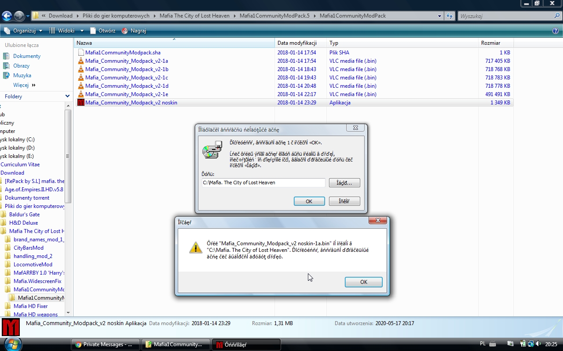Open the Organizuj toolbar menu

pos(23,31)
